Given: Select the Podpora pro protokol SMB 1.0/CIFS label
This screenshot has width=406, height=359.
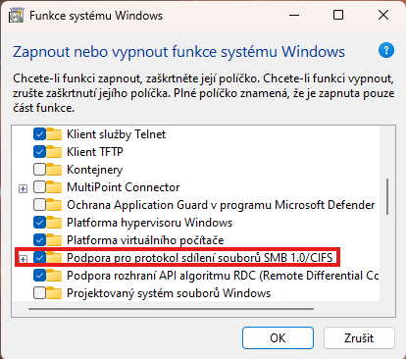Looking at the screenshot, I should [x=200, y=258].
